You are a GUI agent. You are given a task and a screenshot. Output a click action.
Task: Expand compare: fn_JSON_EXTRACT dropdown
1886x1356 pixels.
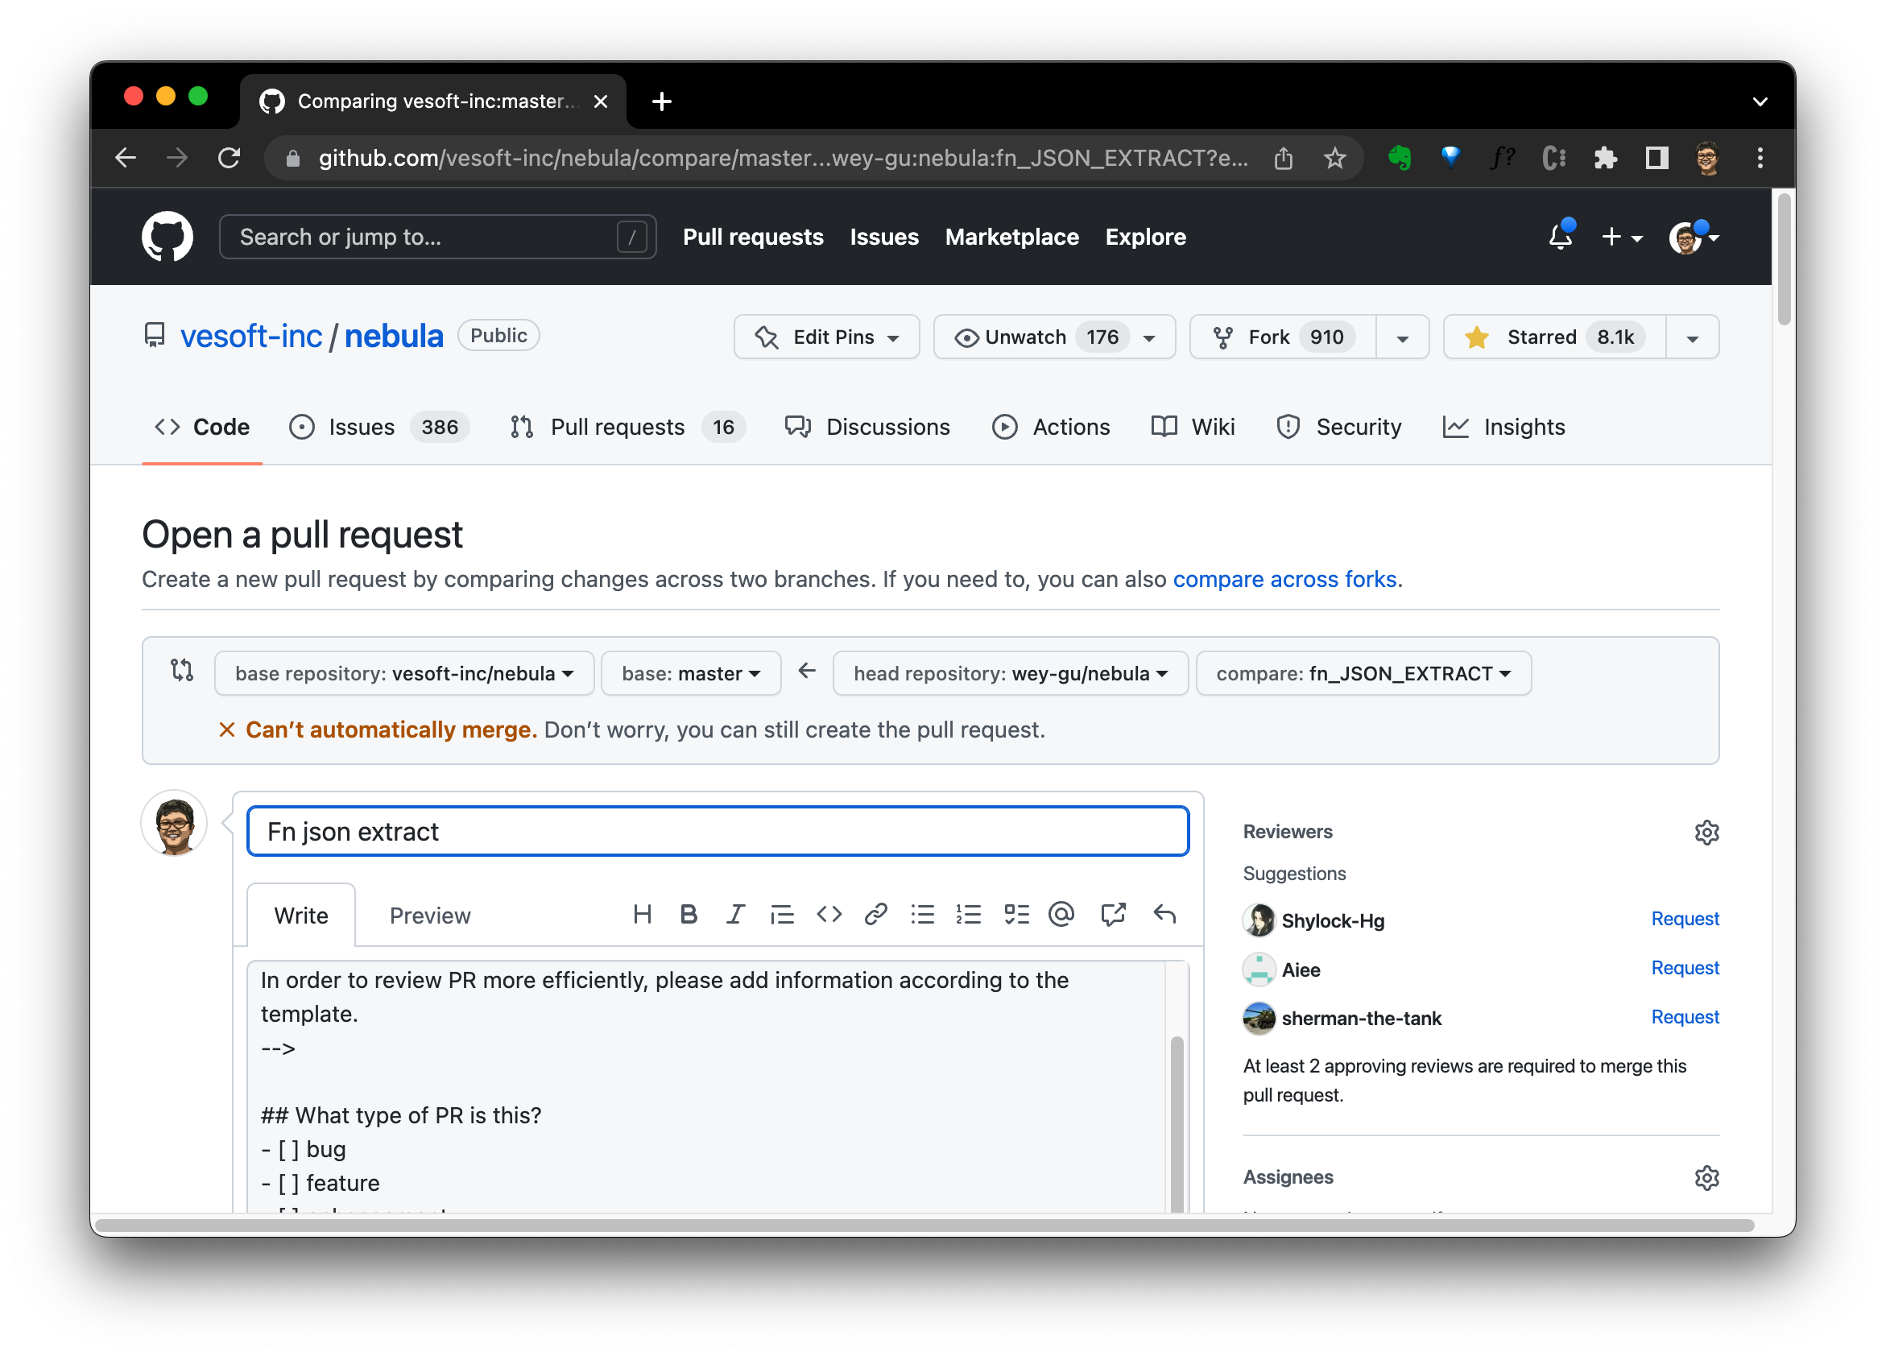[x=1363, y=673]
